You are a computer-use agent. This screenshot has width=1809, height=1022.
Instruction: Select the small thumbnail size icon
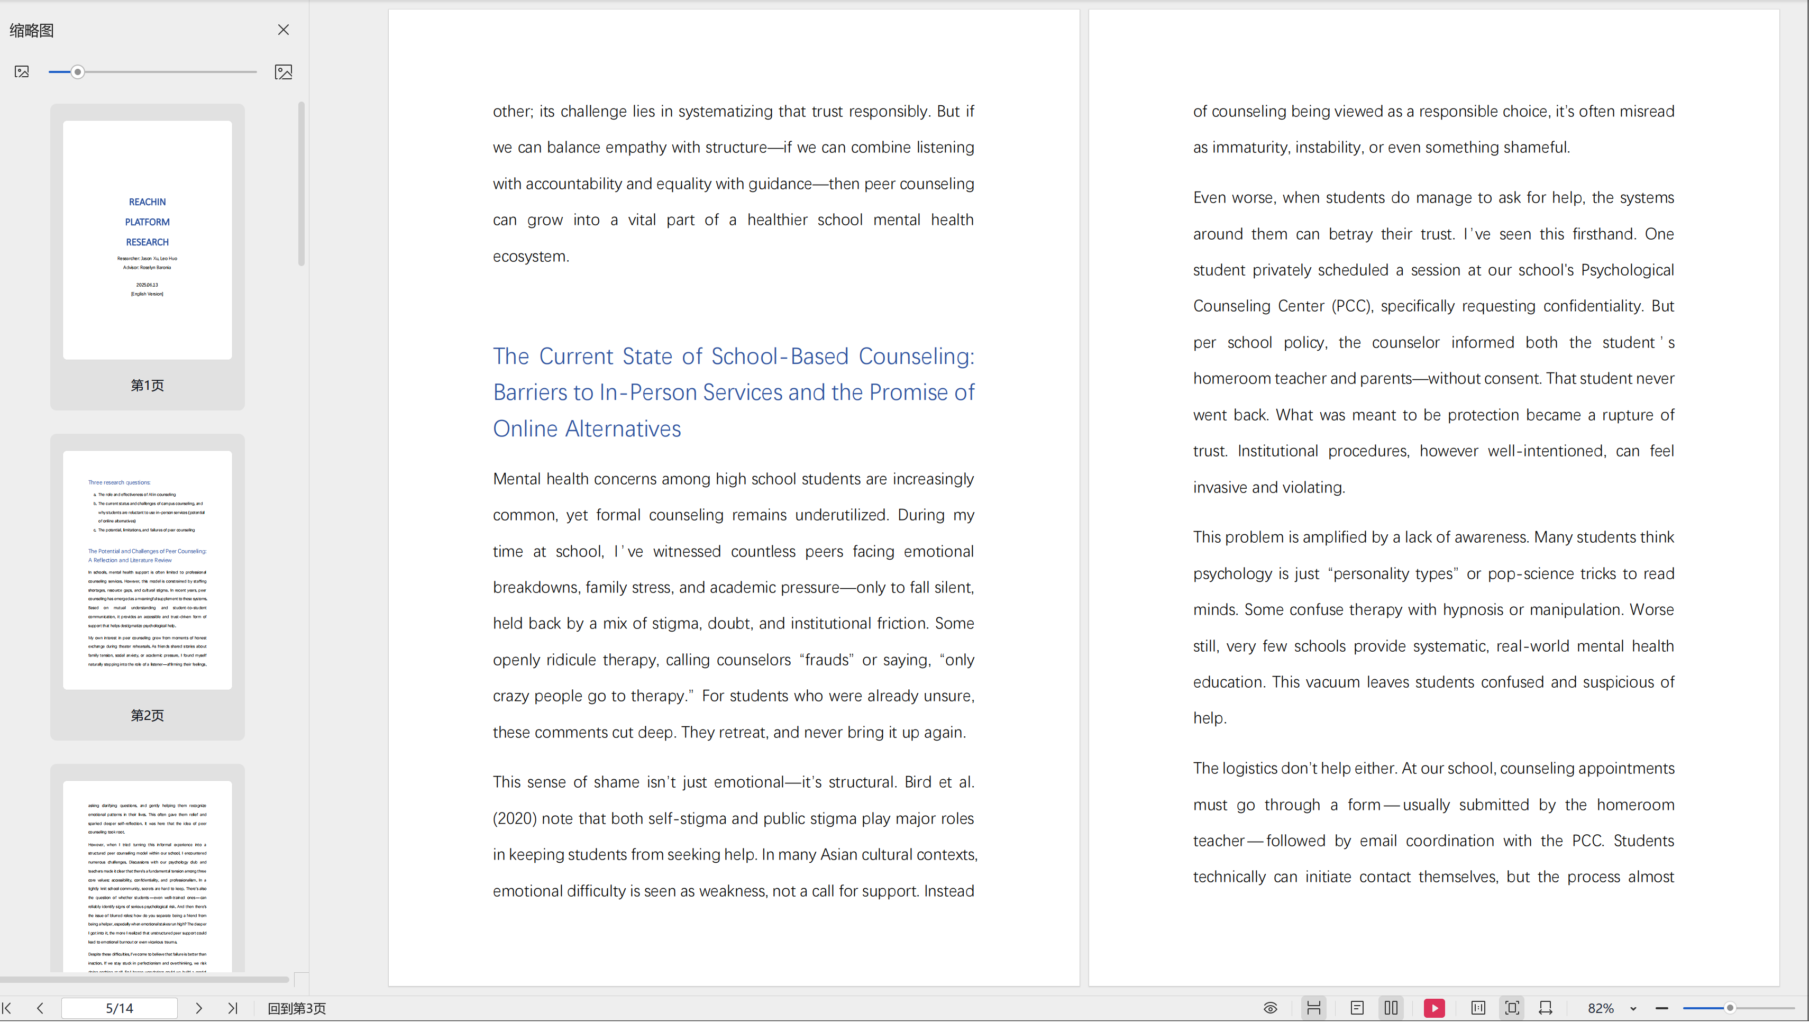22,71
